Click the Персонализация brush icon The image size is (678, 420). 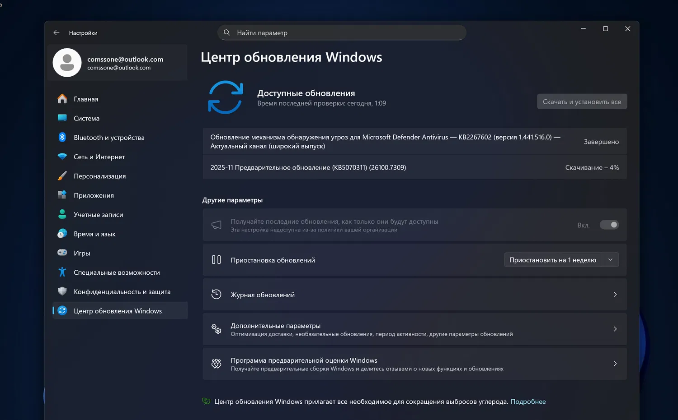coord(62,176)
